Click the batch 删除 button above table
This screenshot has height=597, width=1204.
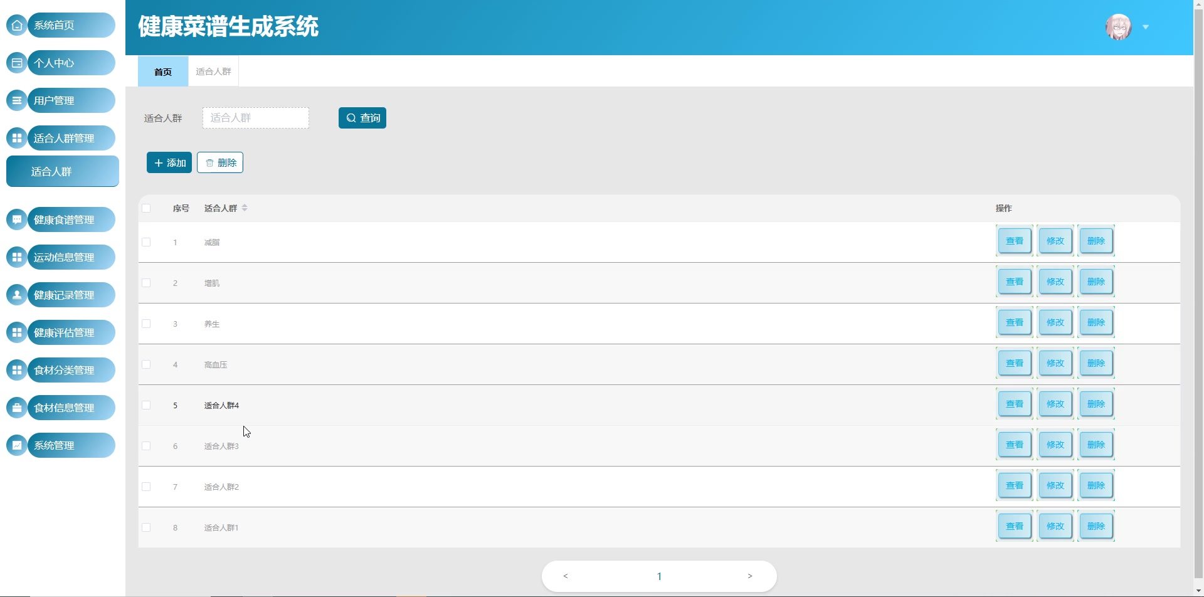[x=220, y=162]
